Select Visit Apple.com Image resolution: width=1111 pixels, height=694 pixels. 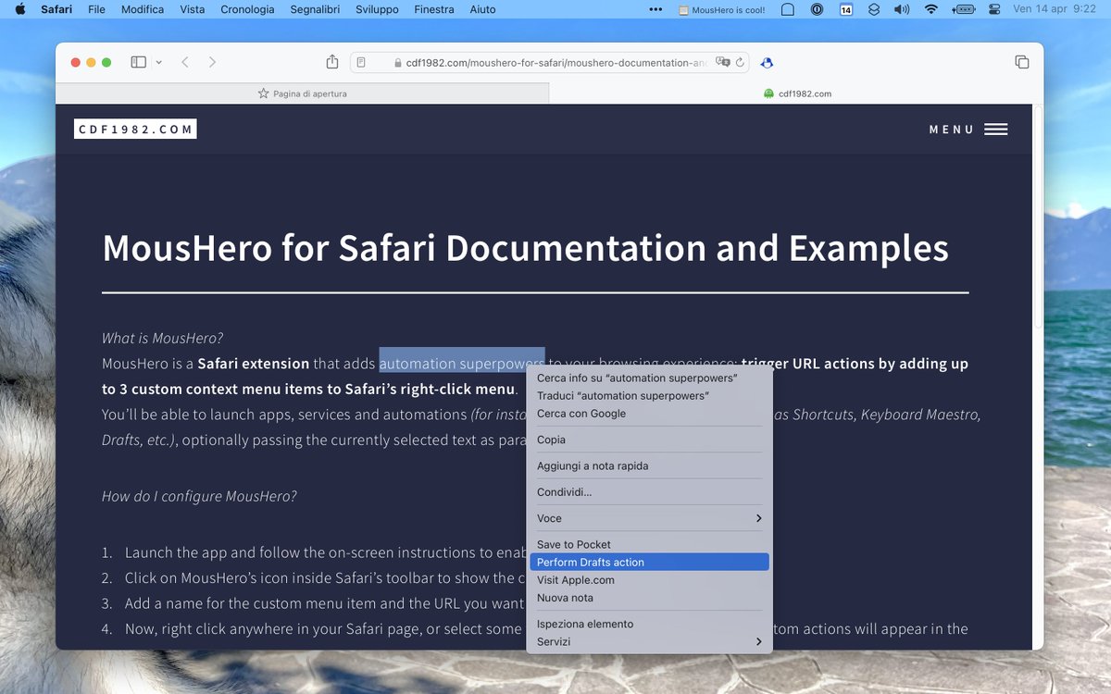coord(649,580)
